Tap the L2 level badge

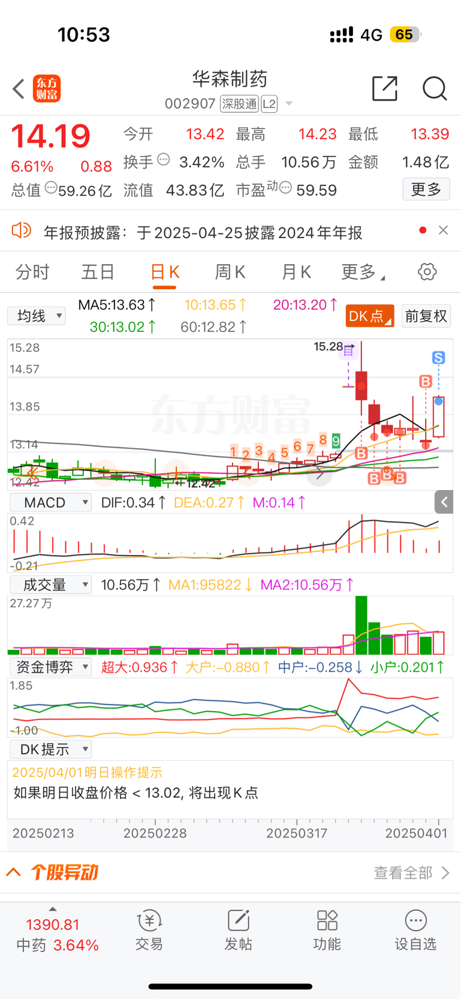click(x=269, y=104)
